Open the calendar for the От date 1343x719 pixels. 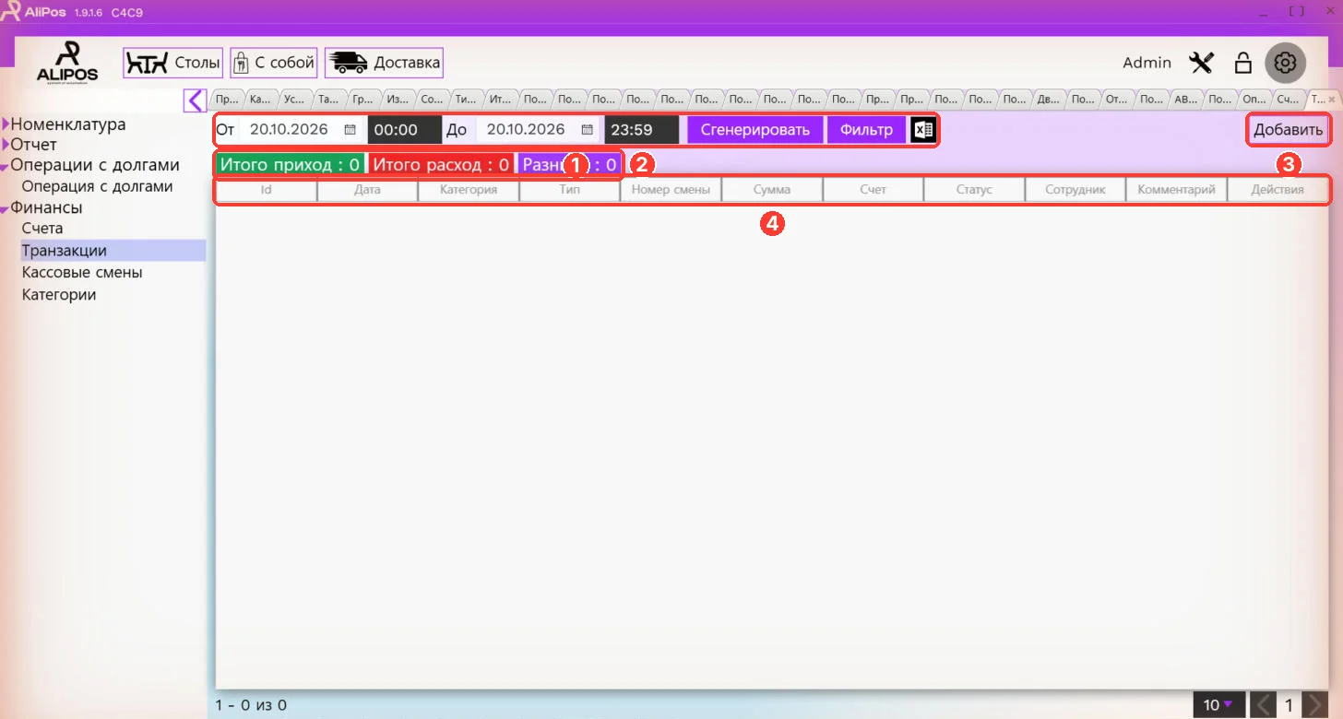(x=350, y=130)
